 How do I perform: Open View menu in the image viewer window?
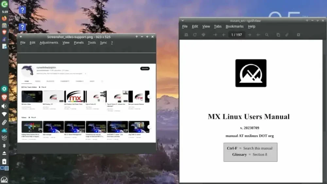66,43
